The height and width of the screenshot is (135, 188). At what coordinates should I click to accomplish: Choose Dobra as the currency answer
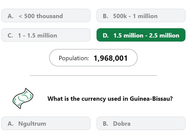click(x=141, y=123)
